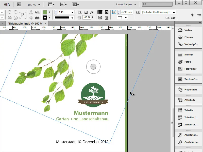This screenshot has height=152, width=203.
Task: Flip horizontally icon
Action: tap(9, 17)
